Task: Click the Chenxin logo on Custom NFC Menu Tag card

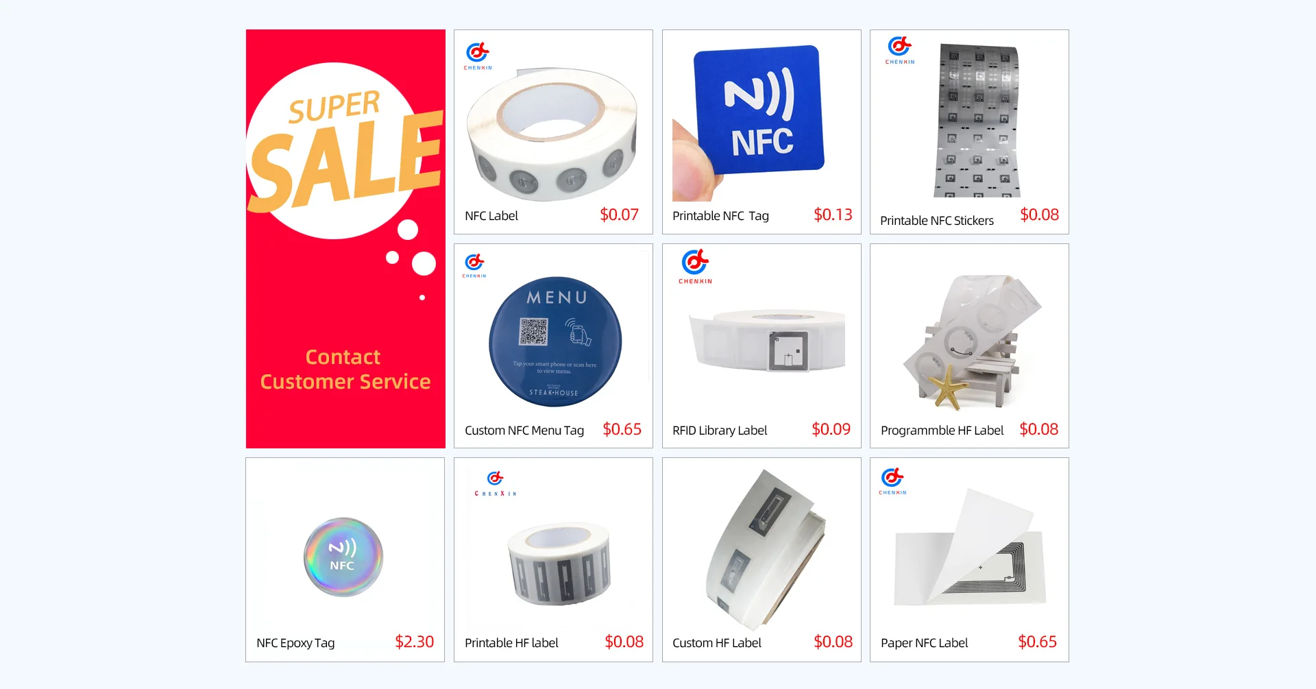Action: point(474,265)
